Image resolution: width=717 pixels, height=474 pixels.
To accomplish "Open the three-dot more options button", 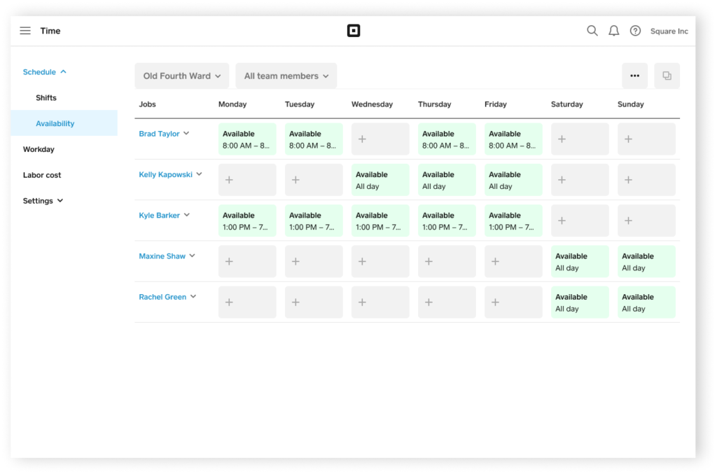I will (x=634, y=76).
